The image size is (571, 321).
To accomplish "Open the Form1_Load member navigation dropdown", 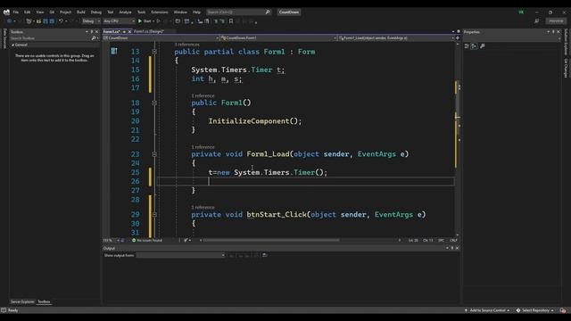I will (x=396, y=37).
